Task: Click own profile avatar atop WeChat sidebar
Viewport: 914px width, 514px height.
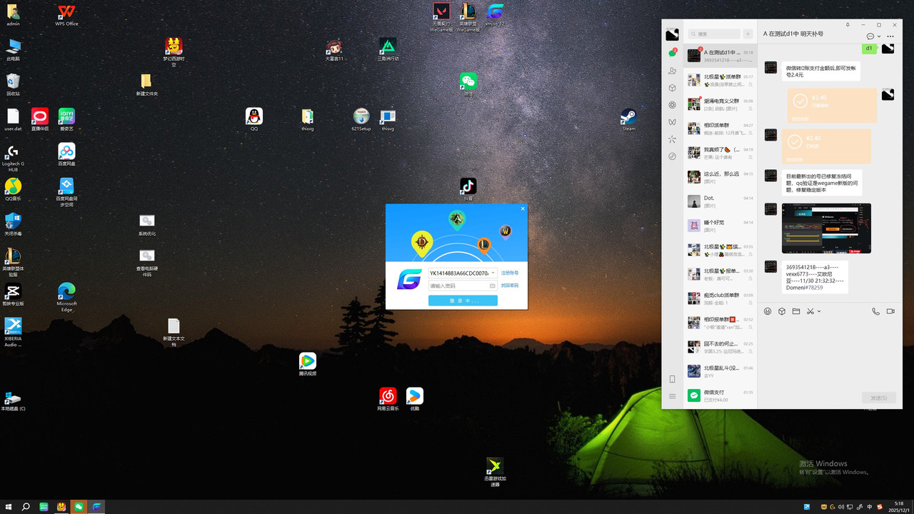Action: coord(672,34)
